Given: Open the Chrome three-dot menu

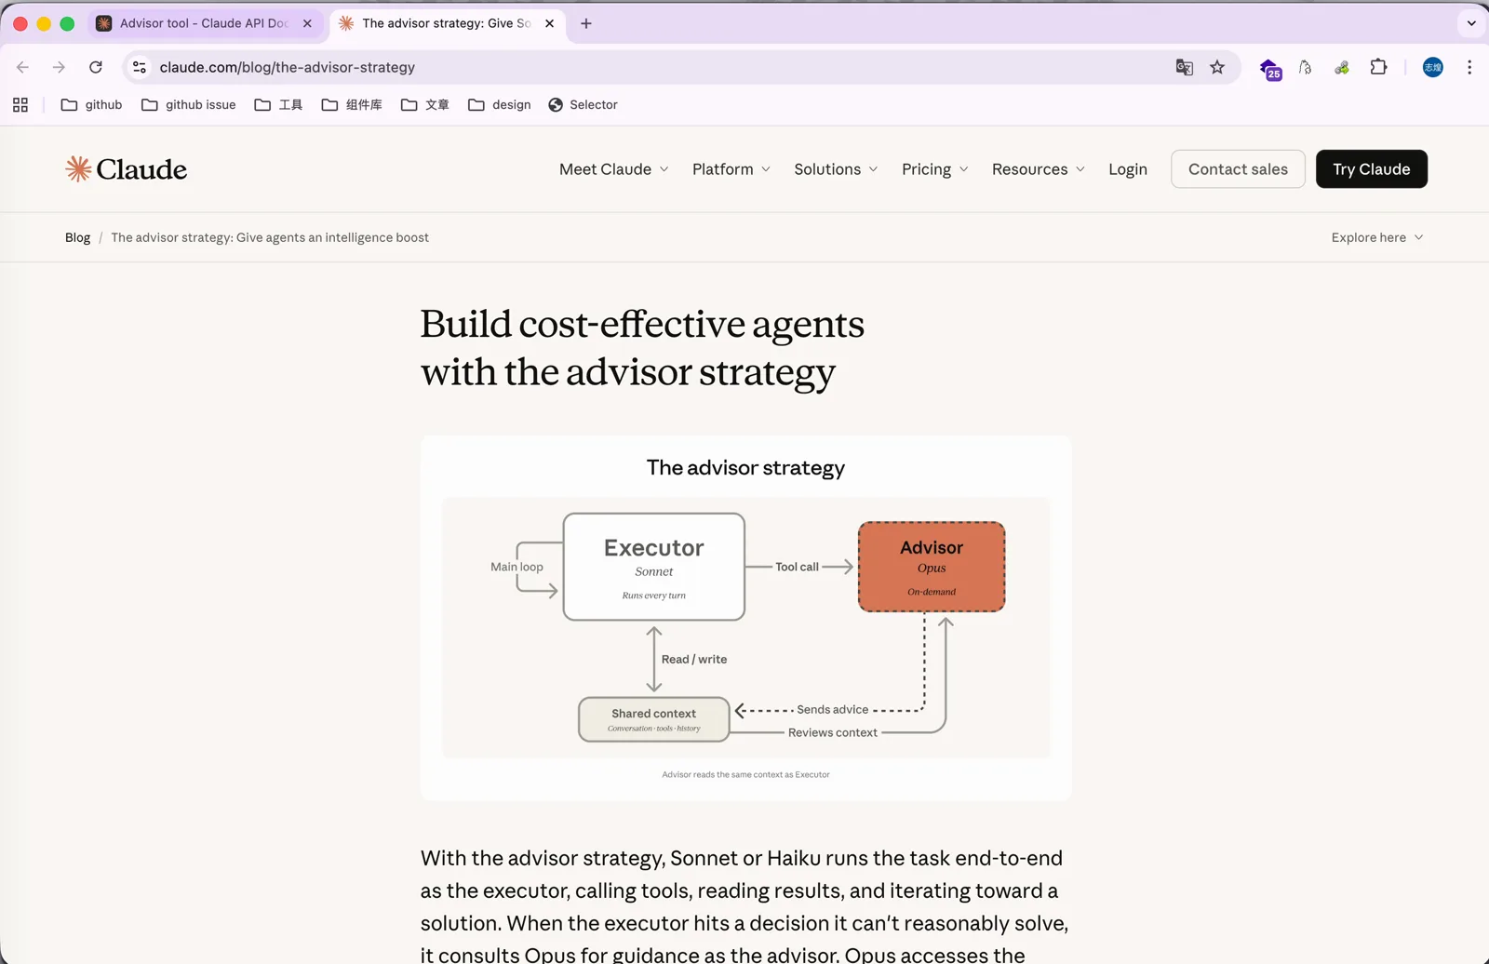Looking at the screenshot, I should pos(1469,67).
